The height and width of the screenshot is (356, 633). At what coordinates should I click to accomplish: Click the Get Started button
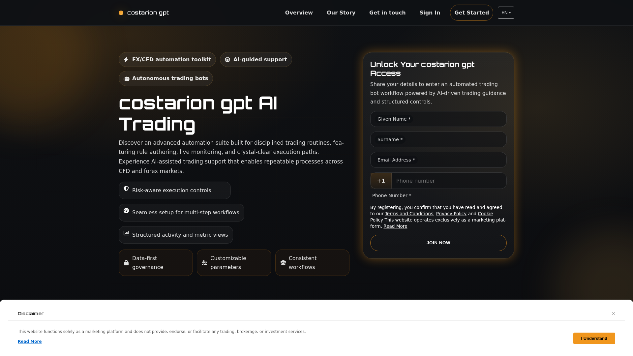(471, 13)
